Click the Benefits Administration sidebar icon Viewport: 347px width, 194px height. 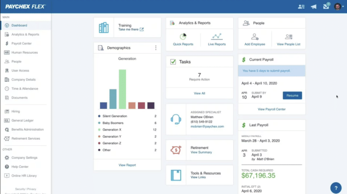[x=7, y=129]
